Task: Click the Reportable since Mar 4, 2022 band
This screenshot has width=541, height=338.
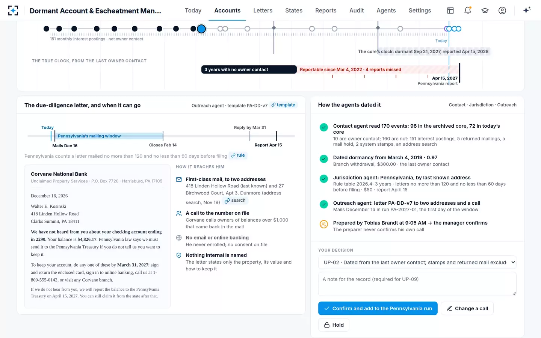Action: 378,69
